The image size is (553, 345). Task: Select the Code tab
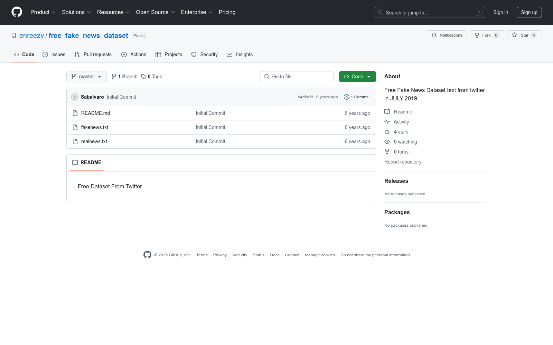click(x=24, y=55)
